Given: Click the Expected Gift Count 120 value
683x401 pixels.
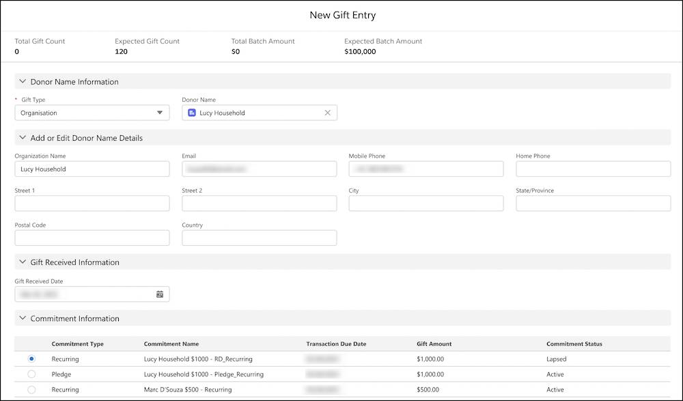Looking at the screenshot, I should [x=121, y=51].
